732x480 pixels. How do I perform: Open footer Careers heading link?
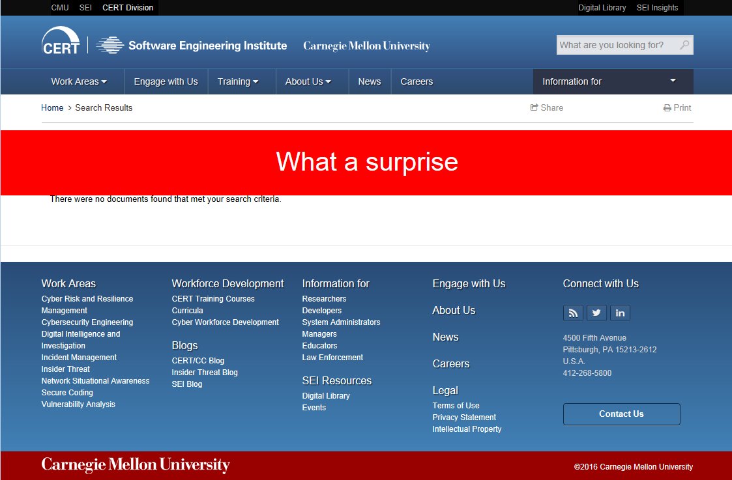click(450, 363)
